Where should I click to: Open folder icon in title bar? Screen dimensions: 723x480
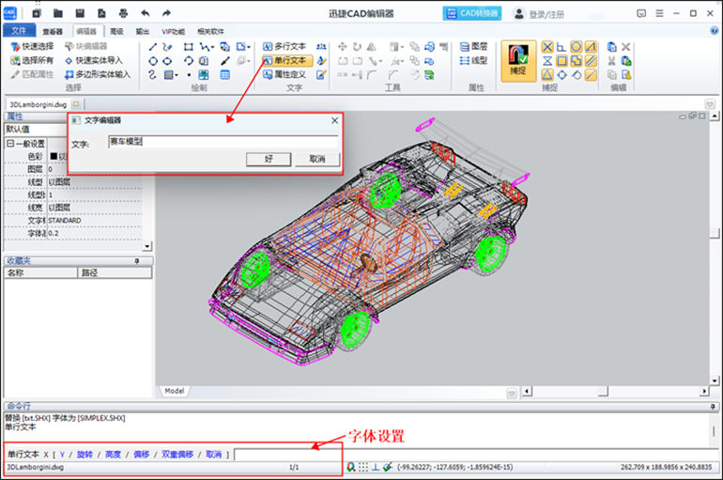[58, 13]
